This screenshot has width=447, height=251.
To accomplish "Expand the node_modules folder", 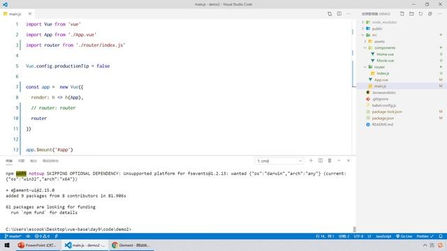I will [x=384, y=22].
